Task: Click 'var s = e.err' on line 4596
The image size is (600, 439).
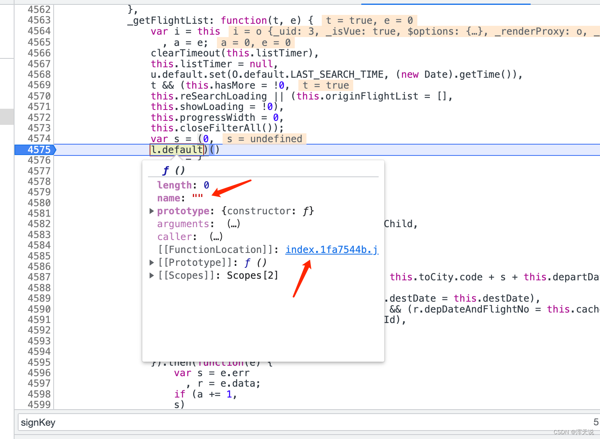Action: pos(211,373)
